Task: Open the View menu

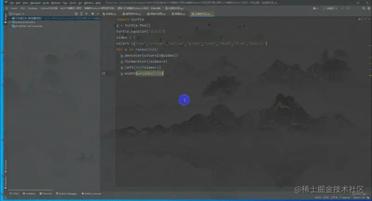Action: tap(26, 3)
